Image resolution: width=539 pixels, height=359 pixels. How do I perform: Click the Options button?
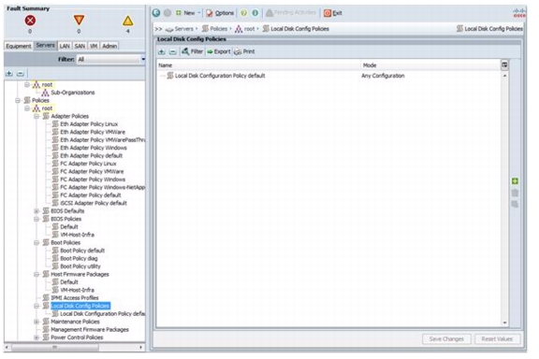point(220,13)
